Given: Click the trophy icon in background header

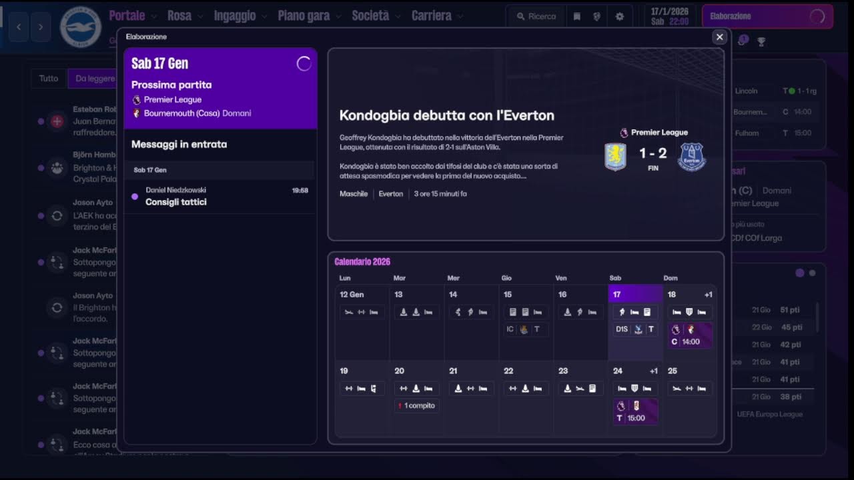Looking at the screenshot, I should pos(761,41).
